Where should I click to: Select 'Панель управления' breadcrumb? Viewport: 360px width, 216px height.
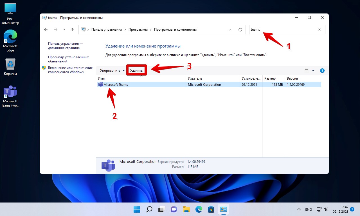pyautogui.click(x=107, y=30)
